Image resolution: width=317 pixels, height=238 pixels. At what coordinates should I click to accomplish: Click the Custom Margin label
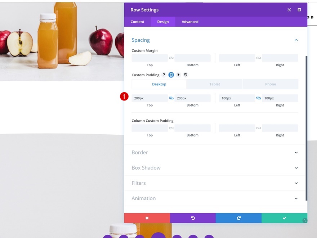point(144,50)
